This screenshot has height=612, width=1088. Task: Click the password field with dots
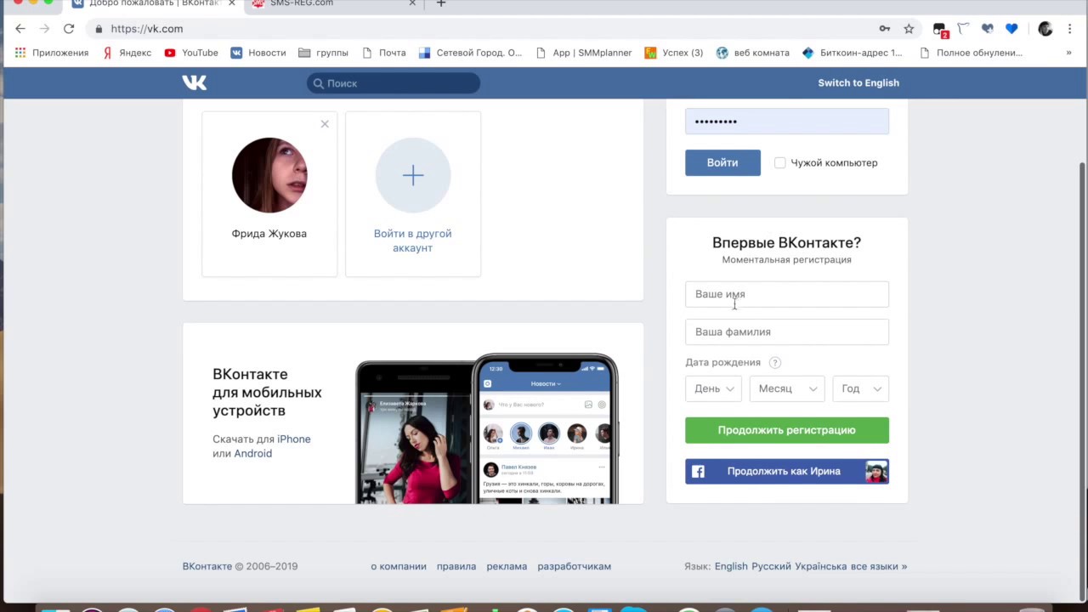[x=787, y=122]
